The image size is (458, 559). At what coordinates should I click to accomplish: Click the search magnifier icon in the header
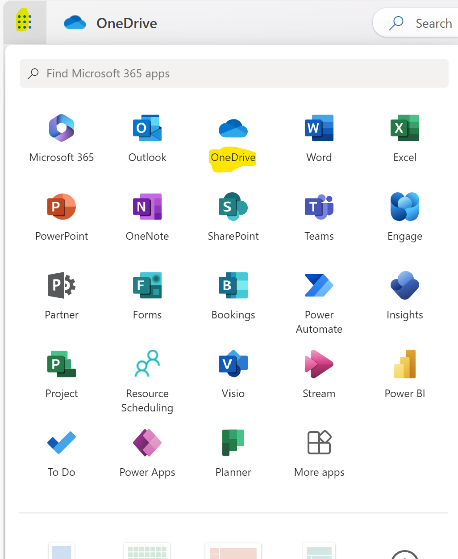pos(396,23)
